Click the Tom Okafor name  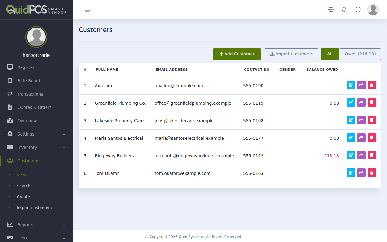pos(107,173)
